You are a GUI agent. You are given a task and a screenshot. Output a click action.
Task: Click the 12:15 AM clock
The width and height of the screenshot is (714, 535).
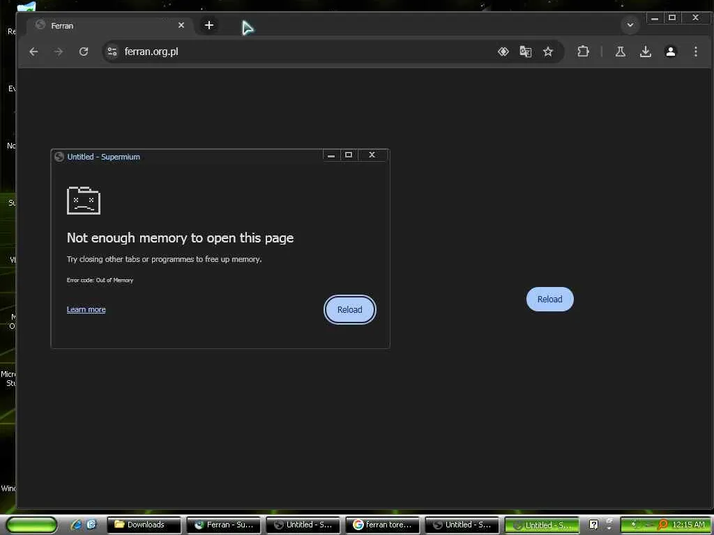tap(688, 525)
